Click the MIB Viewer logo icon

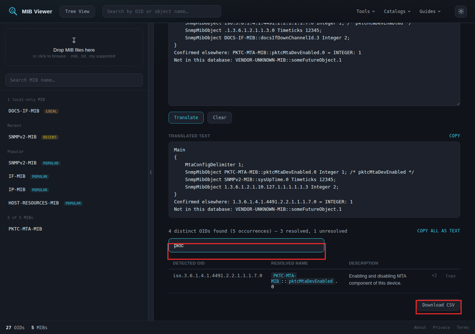coord(13,11)
